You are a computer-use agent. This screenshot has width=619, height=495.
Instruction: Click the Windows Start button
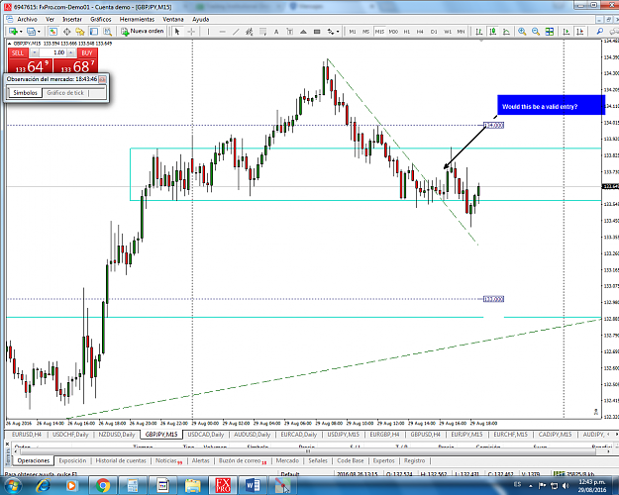pos(13,485)
